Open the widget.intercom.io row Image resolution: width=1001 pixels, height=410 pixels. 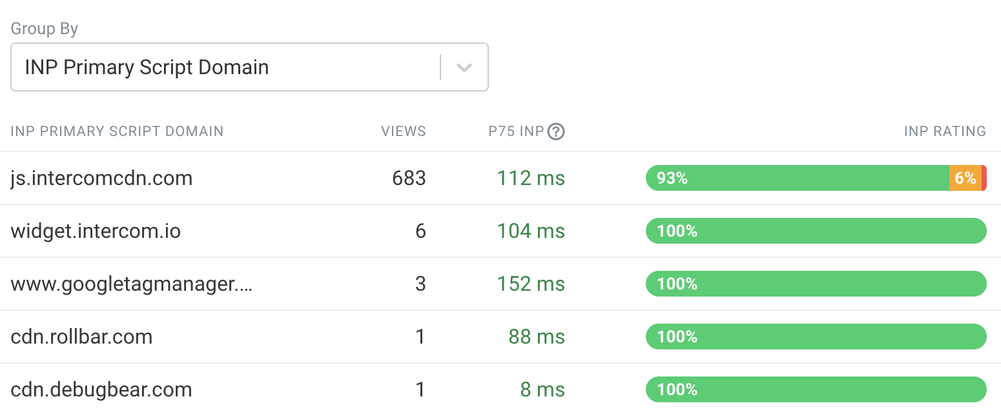(x=96, y=231)
